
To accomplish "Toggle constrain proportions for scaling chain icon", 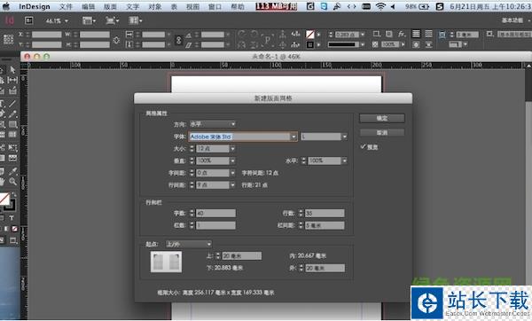I will [178, 40].
